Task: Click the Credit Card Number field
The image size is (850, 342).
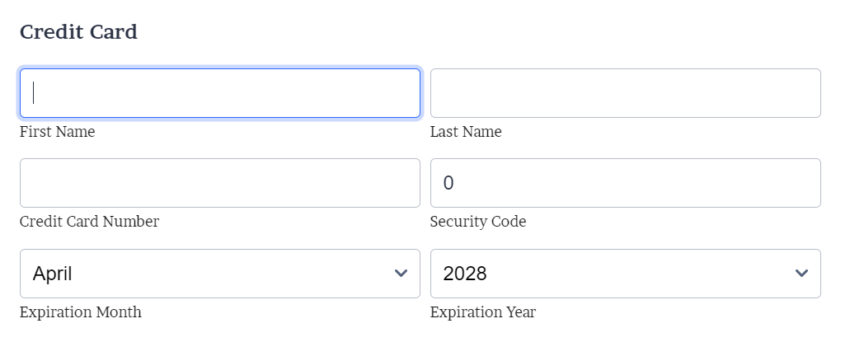Action: pyautogui.click(x=220, y=183)
